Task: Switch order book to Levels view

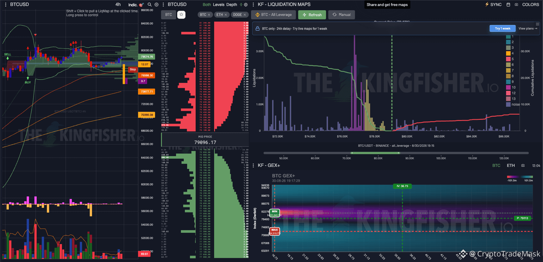Action: [x=219, y=5]
